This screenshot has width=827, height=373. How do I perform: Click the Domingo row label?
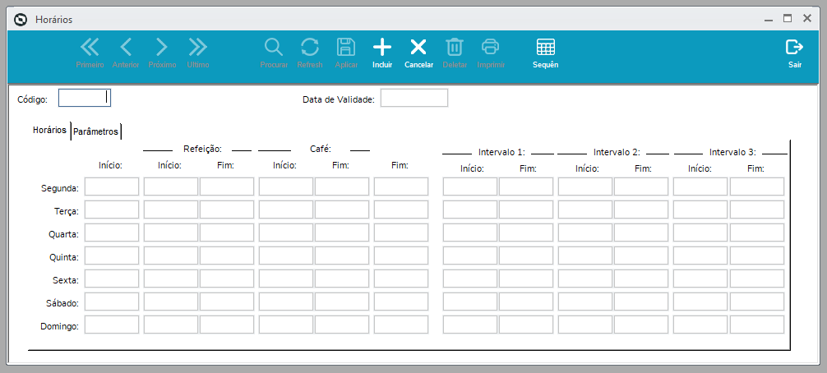pos(59,326)
